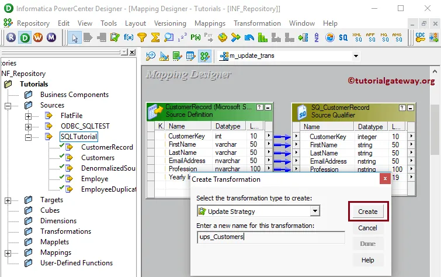This screenshot has width=441, height=277.
Task: Pick the Expression transformation f(x) icon
Action: pyautogui.click(x=129, y=37)
